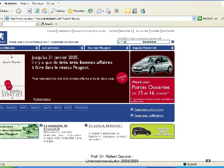The width and height of the screenshot is (224, 168).
Task: Click the Refresh page icon
Action: point(37,11)
